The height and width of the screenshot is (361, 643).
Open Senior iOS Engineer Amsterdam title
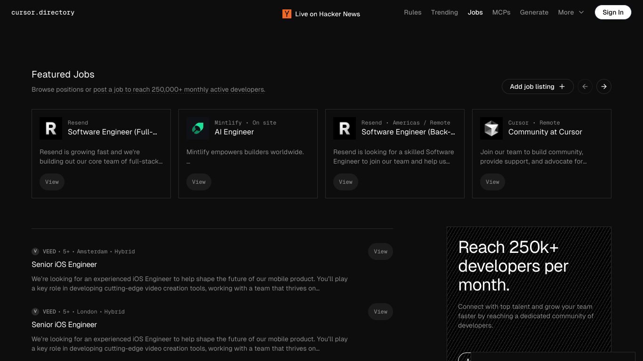(x=64, y=265)
